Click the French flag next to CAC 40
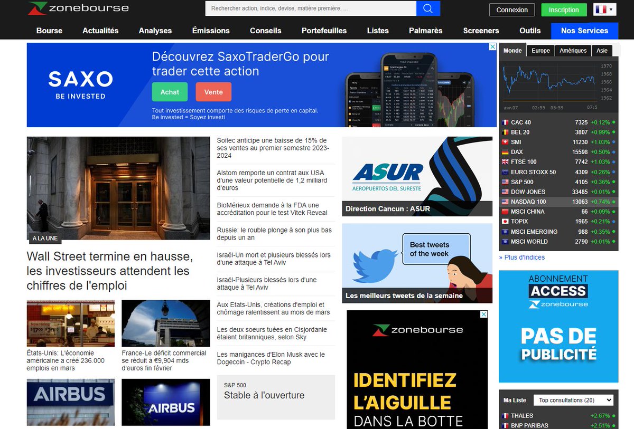Screen dimensions: 634x429 (505, 122)
